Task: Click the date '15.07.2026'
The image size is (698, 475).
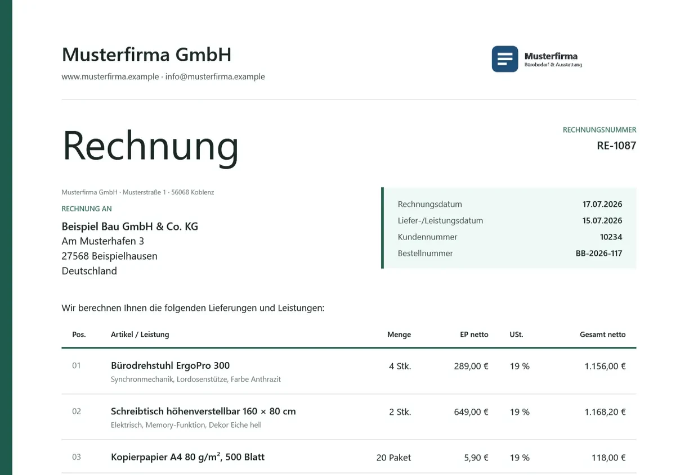Action: pos(602,220)
